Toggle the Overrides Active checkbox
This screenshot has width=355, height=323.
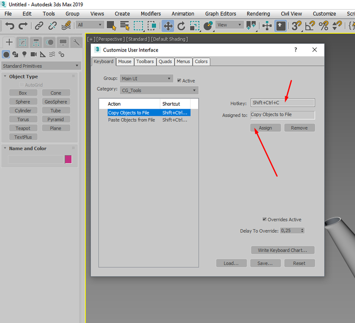pyautogui.click(x=264, y=219)
